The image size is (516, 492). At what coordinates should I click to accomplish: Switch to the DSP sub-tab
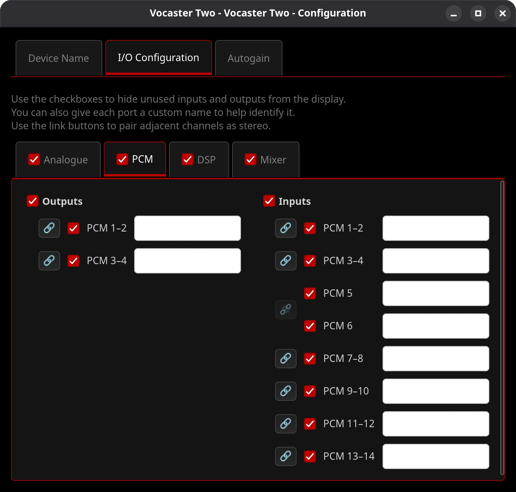tap(199, 160)
